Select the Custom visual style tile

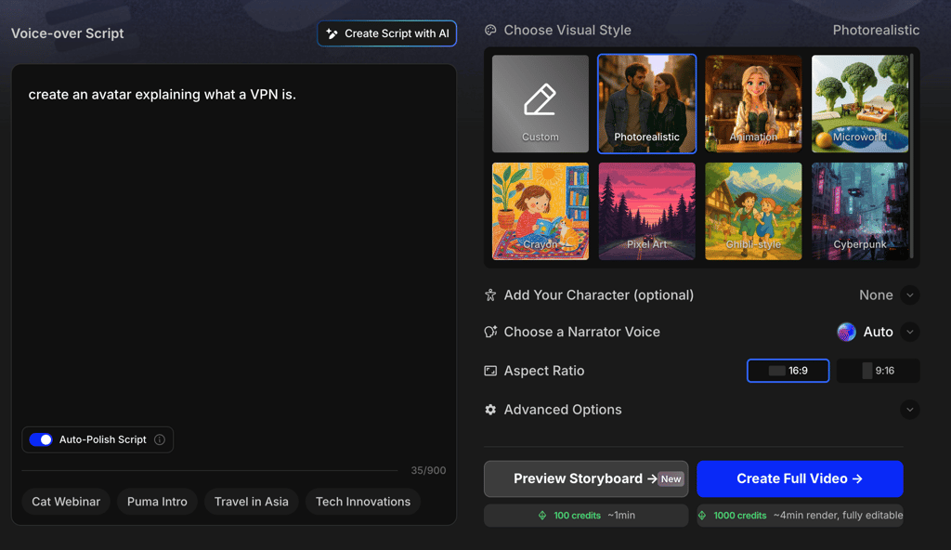pos(541,104)
